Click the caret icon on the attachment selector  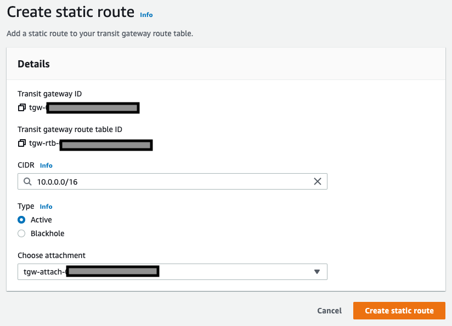317,271
